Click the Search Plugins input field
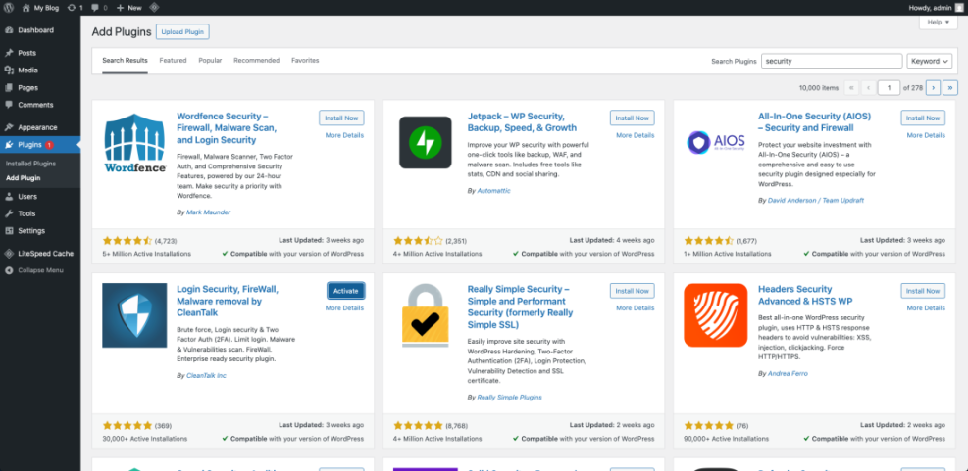 (832, 61)
